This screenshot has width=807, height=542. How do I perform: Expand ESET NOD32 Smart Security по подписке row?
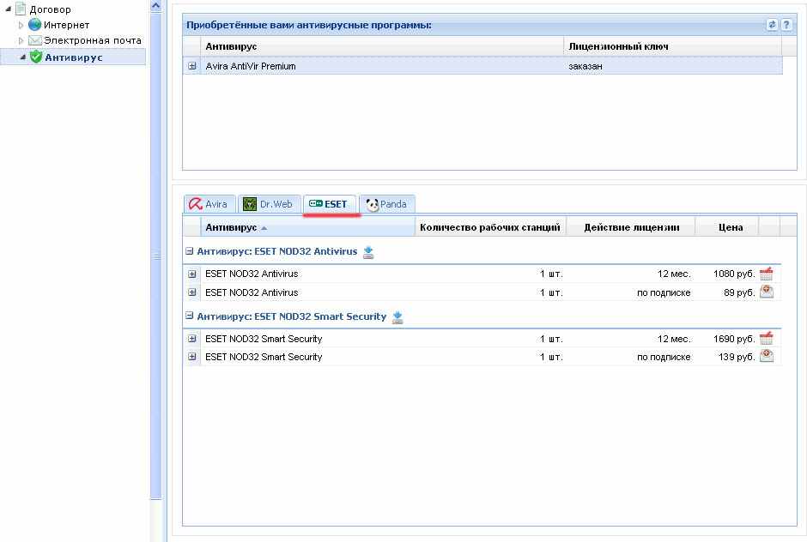tap(192, 357)
